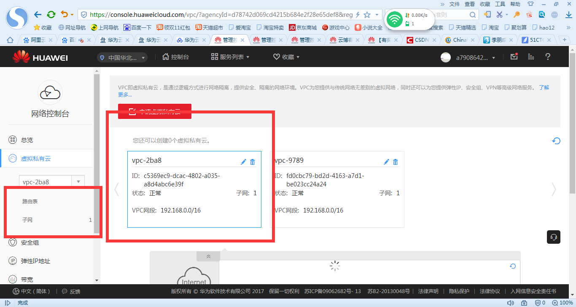
Task: Switch to the 云博客 browser tab
Action: point(344,40)
